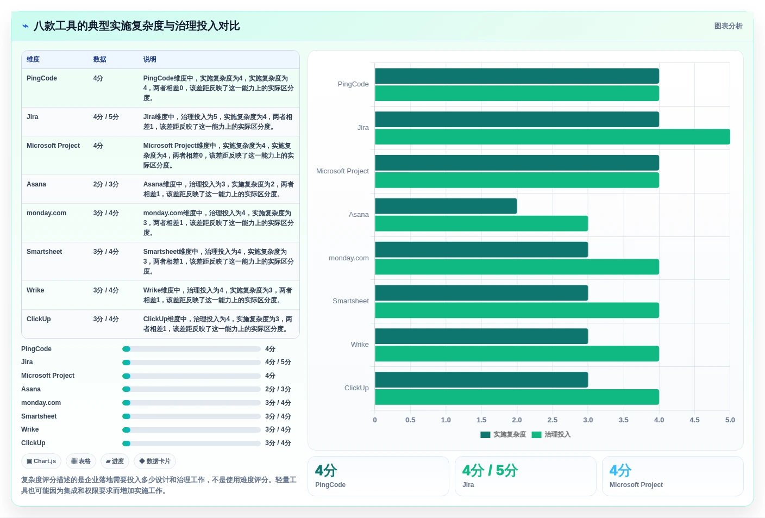Click the Smartsheet chart axis label
The image size is (765, 518).
[350, 301]
